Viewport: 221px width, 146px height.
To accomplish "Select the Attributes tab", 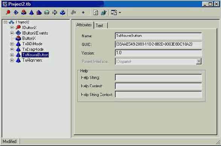I will 84,25.
